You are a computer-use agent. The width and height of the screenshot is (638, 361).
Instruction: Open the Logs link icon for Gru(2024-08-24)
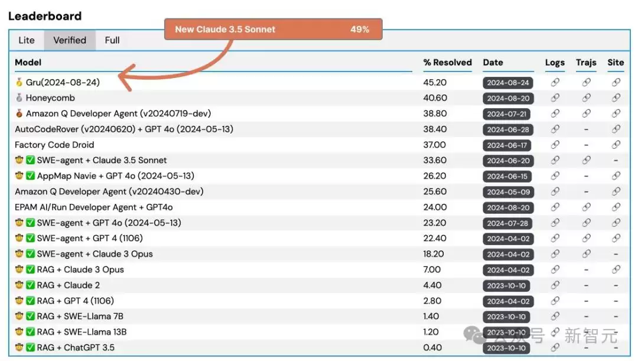click(555, 83)
